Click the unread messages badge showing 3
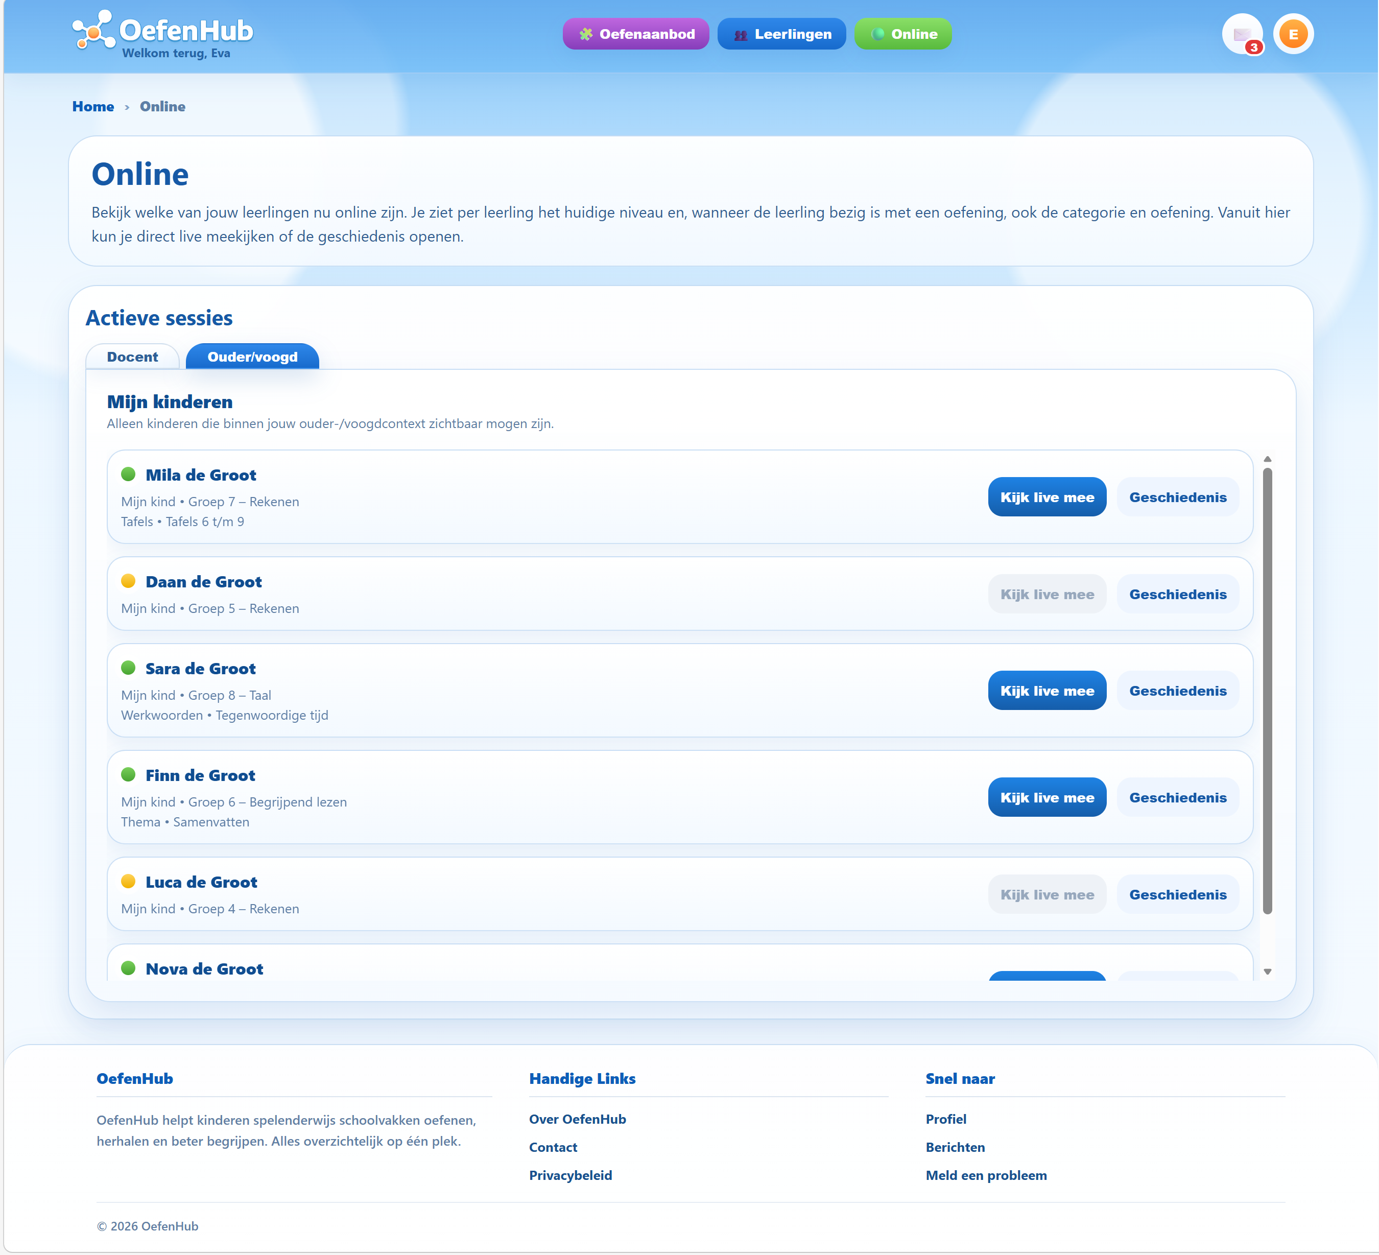The height and width of the screenshot is (1255, 1379). [x=1253, y=47]
